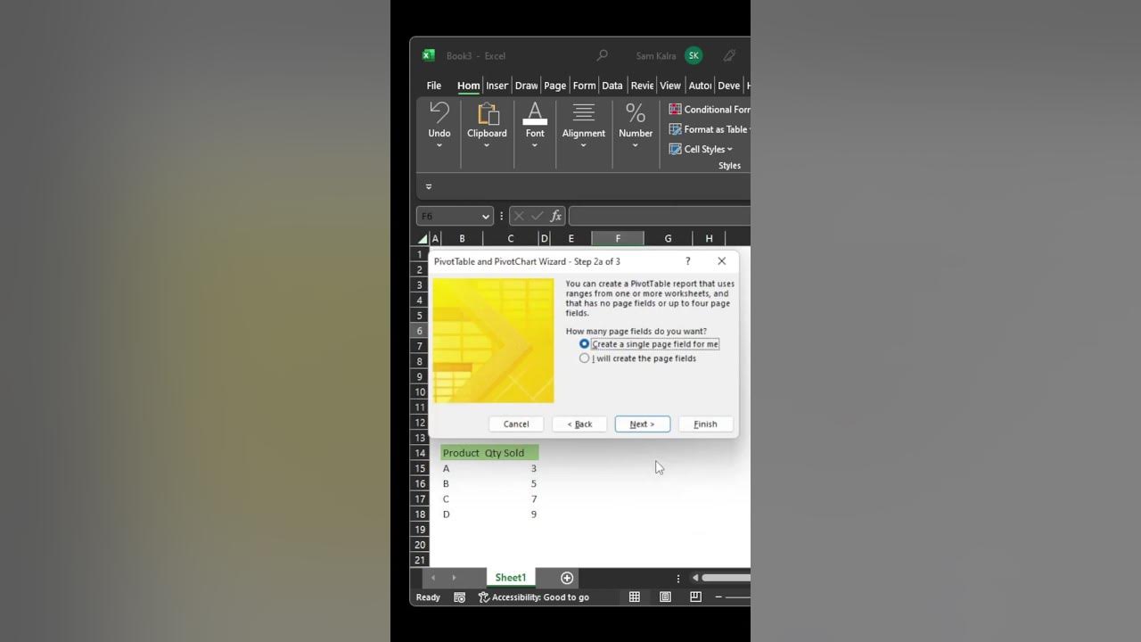This screenshot has width=1141, height=642.
Task: Expand the Number group arrow
Action: click(636, 145)
